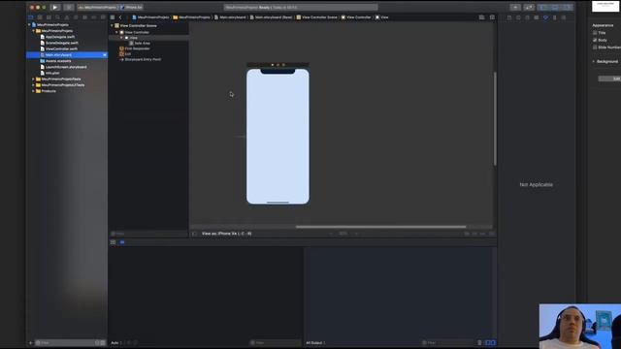
Task: Expand the Background section disclosure triangle
Action: [594, 61]
